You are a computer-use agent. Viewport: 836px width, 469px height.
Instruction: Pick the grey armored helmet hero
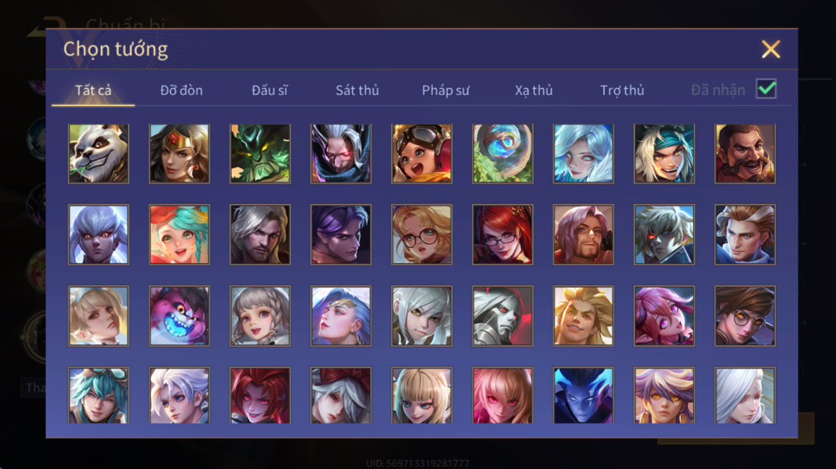pos(502,317)
